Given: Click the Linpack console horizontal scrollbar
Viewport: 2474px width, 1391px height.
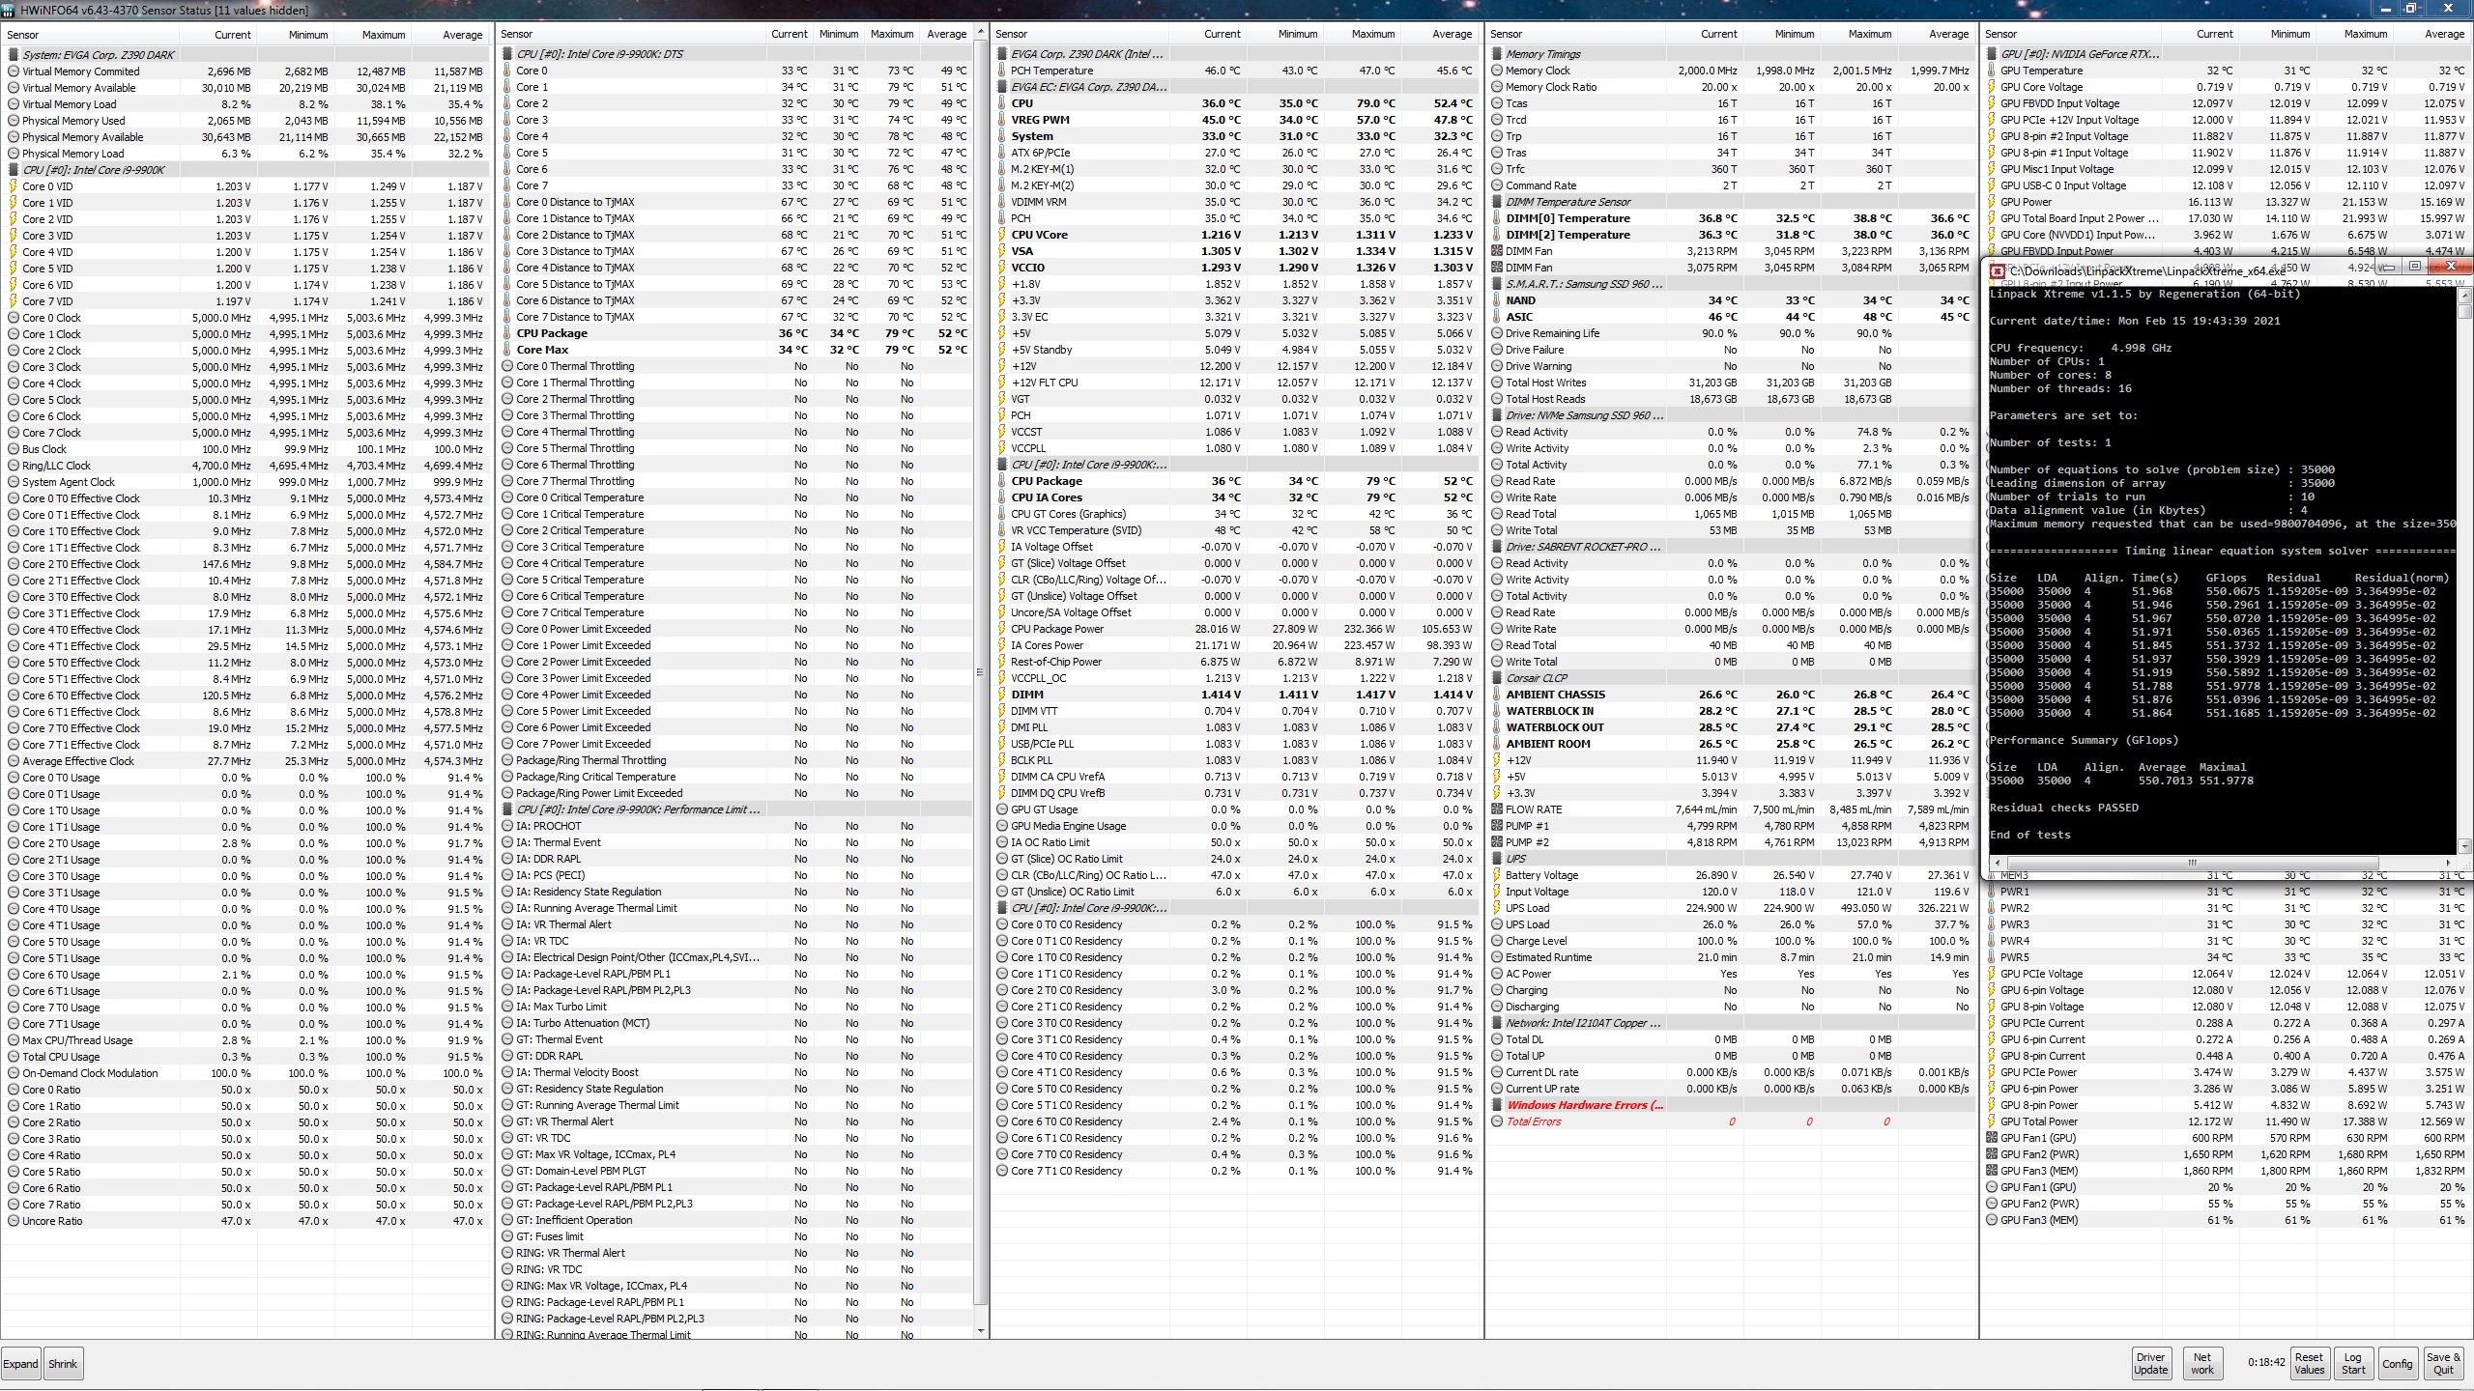Looking at the screenshot, I should [2223, 862].
